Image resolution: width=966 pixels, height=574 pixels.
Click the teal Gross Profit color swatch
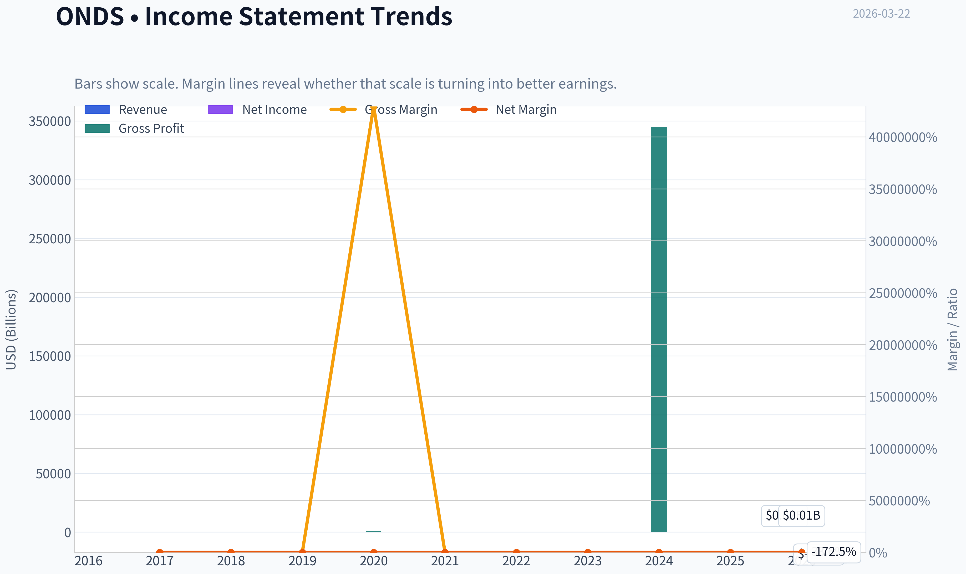point(97,129)
